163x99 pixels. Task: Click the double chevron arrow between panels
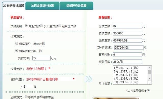click(x=89, y=79)
